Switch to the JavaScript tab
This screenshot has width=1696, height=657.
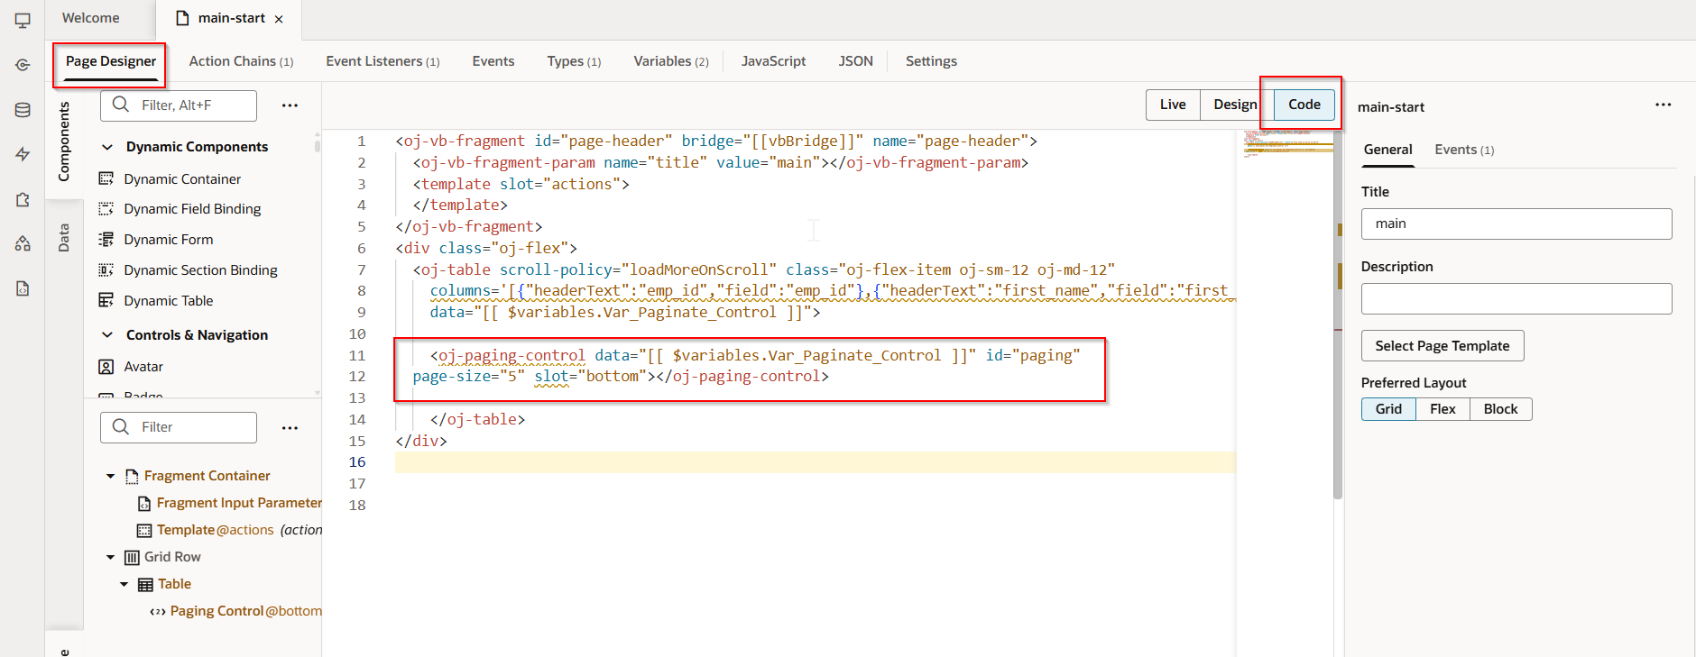click(x=773, y=61)
